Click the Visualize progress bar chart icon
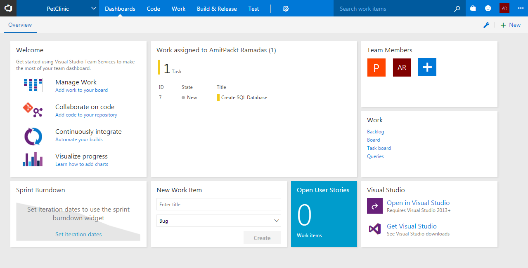Viewport: 528px width, 268px height. [x=33, y=159]
